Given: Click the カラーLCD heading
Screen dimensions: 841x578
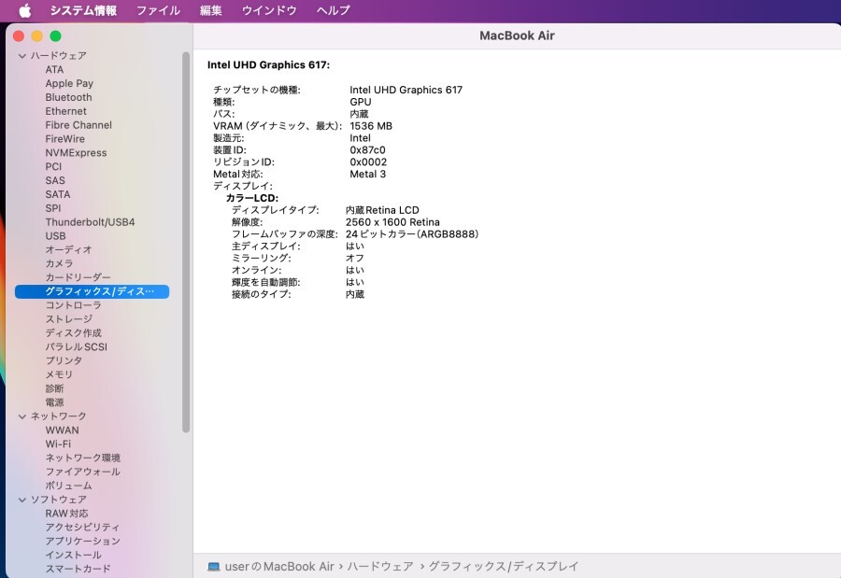Looking at the screenshot, I should [x=252, y=198].
